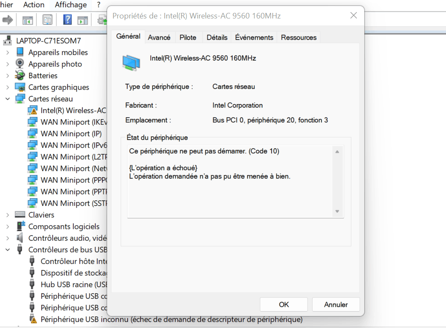Click the WAN Miniport (SSTP) adapter icon
This screenshot has width=446, height=328.
[x=32, y=203]
